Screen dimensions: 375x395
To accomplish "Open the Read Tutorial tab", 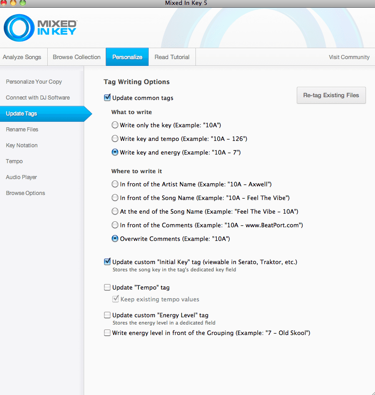I will point(172,57).
